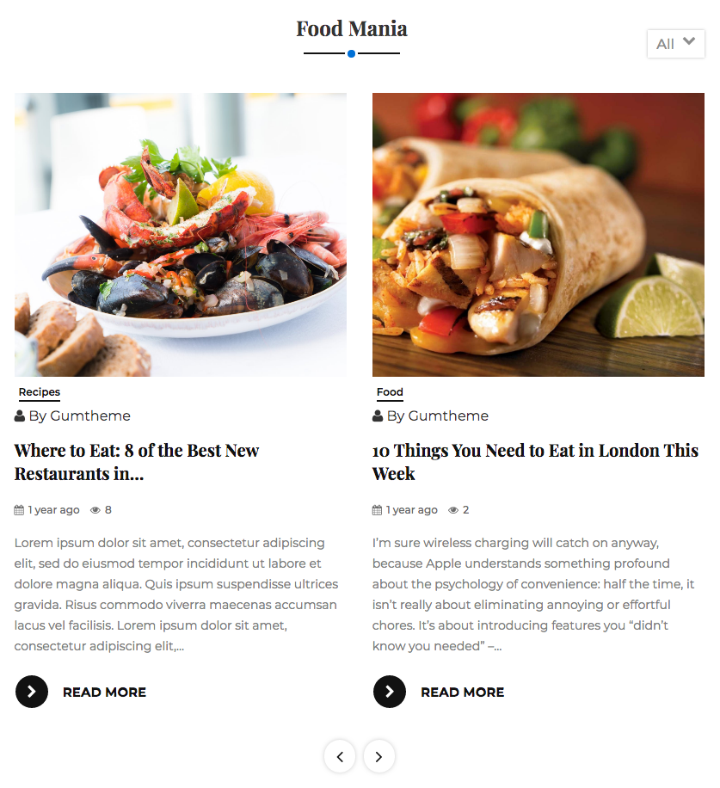Advance carousel with the right chevron button
720x788 pixels.
tap(378, 756)
